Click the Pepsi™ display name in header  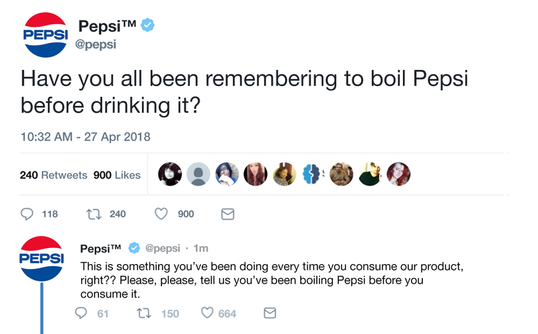pyautogui.click(x=107, y=26)
